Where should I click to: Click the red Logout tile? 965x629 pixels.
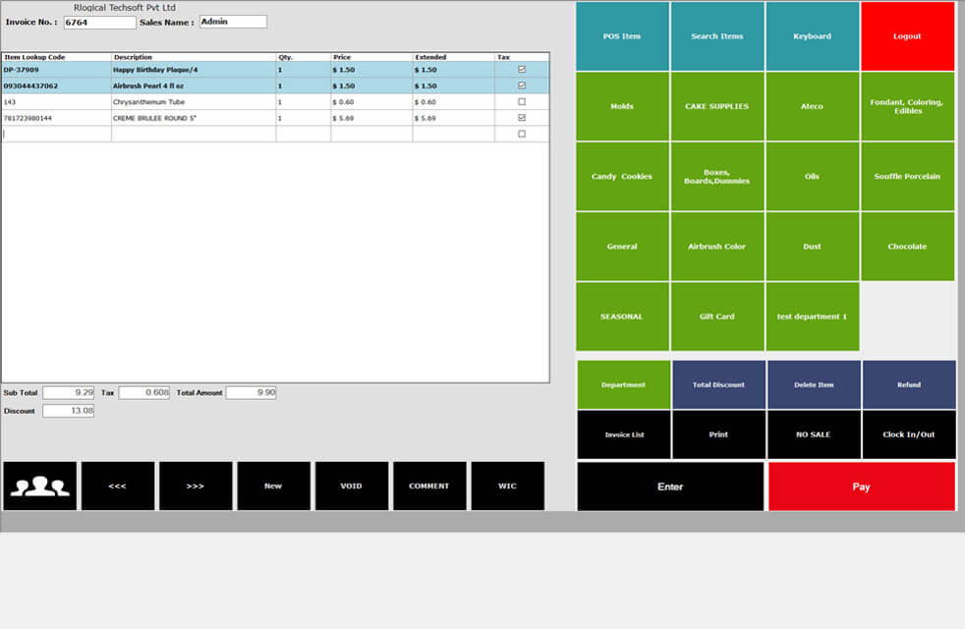[907, 36]
